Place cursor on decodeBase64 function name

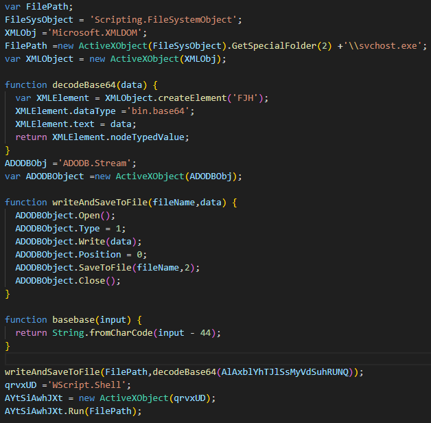pos(84,85)
